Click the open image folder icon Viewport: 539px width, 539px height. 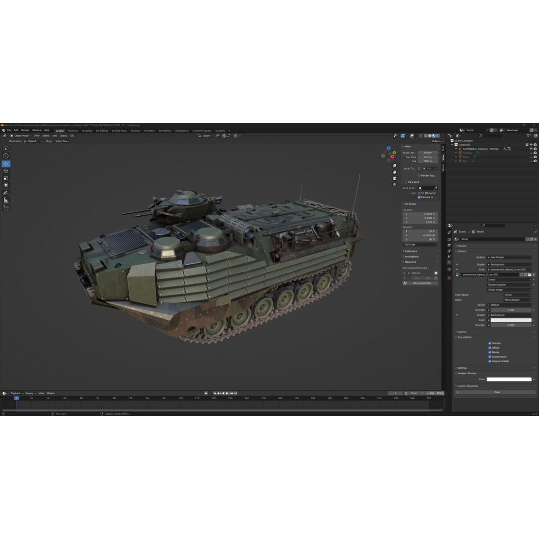pos(530,274)
